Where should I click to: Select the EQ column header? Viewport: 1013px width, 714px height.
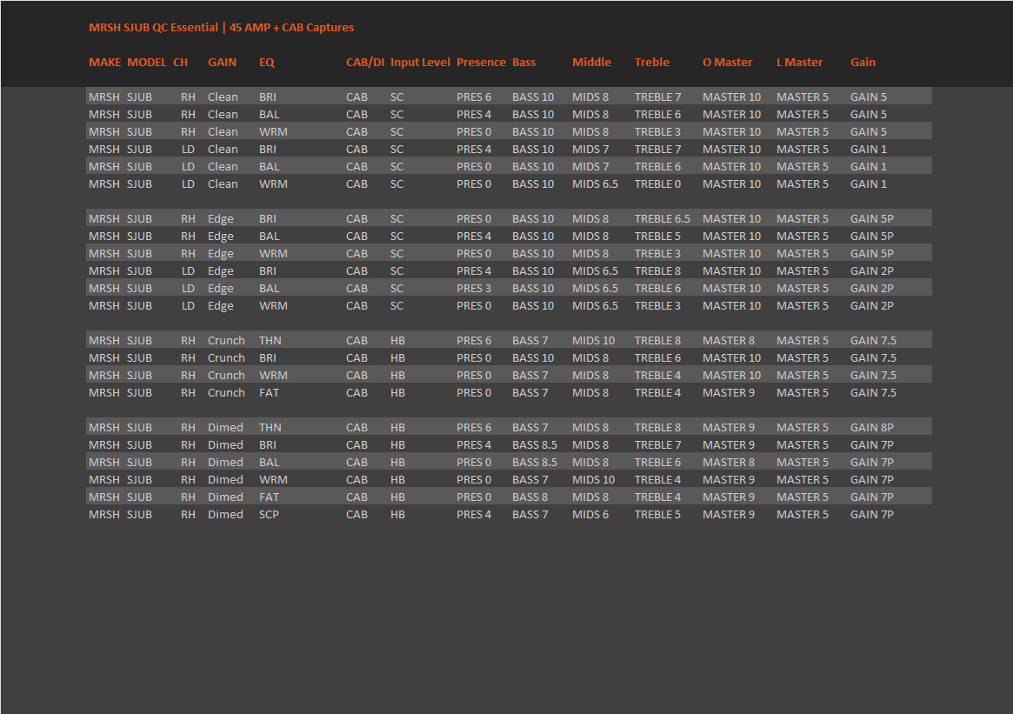[267, 62]
